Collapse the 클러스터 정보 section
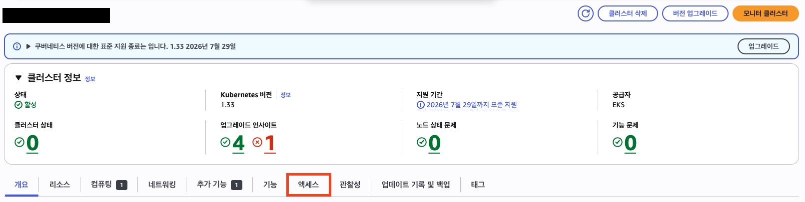Screen dimensions: 805x202 [18, 78]
